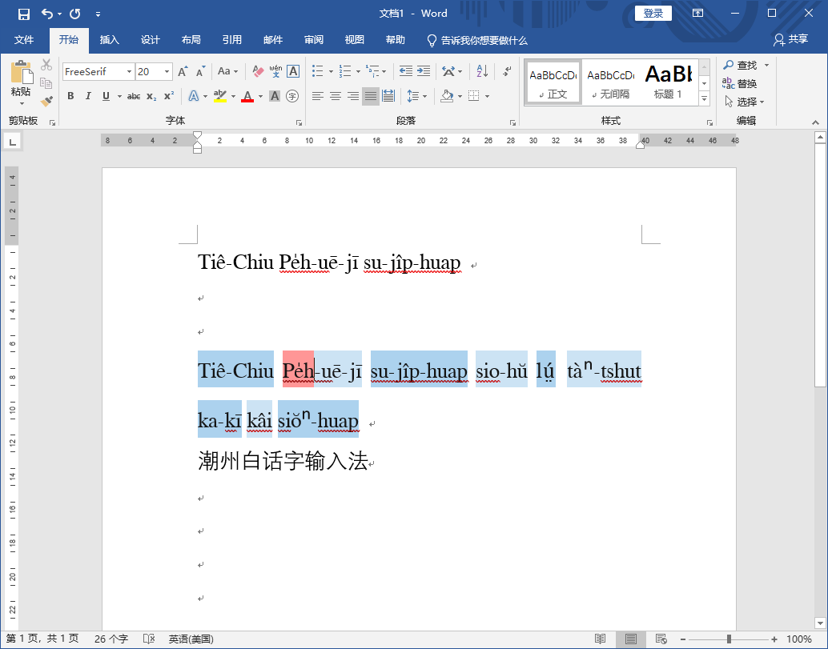Open the Select (选择) dropdown
The image size is (828, 649).
745,102
